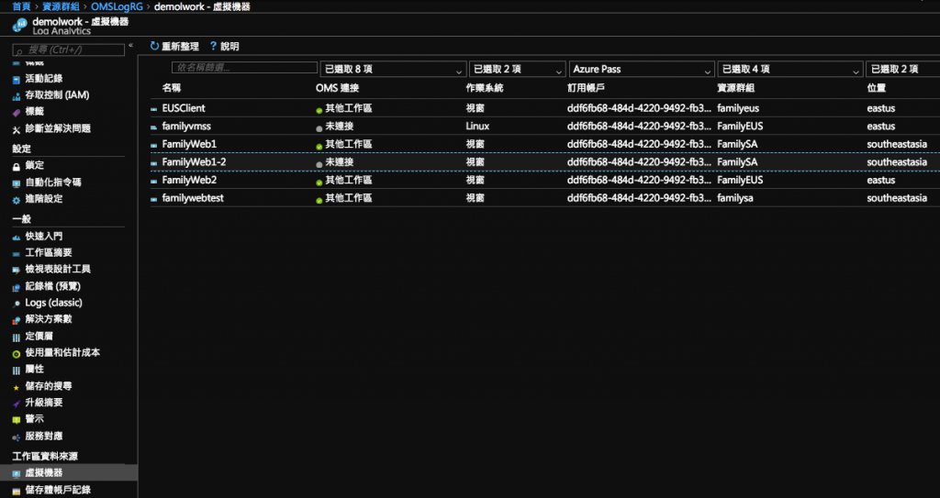This screenshot has height=498, width=940.
Task: Click the 警示 alert icon
Action: 17,420
